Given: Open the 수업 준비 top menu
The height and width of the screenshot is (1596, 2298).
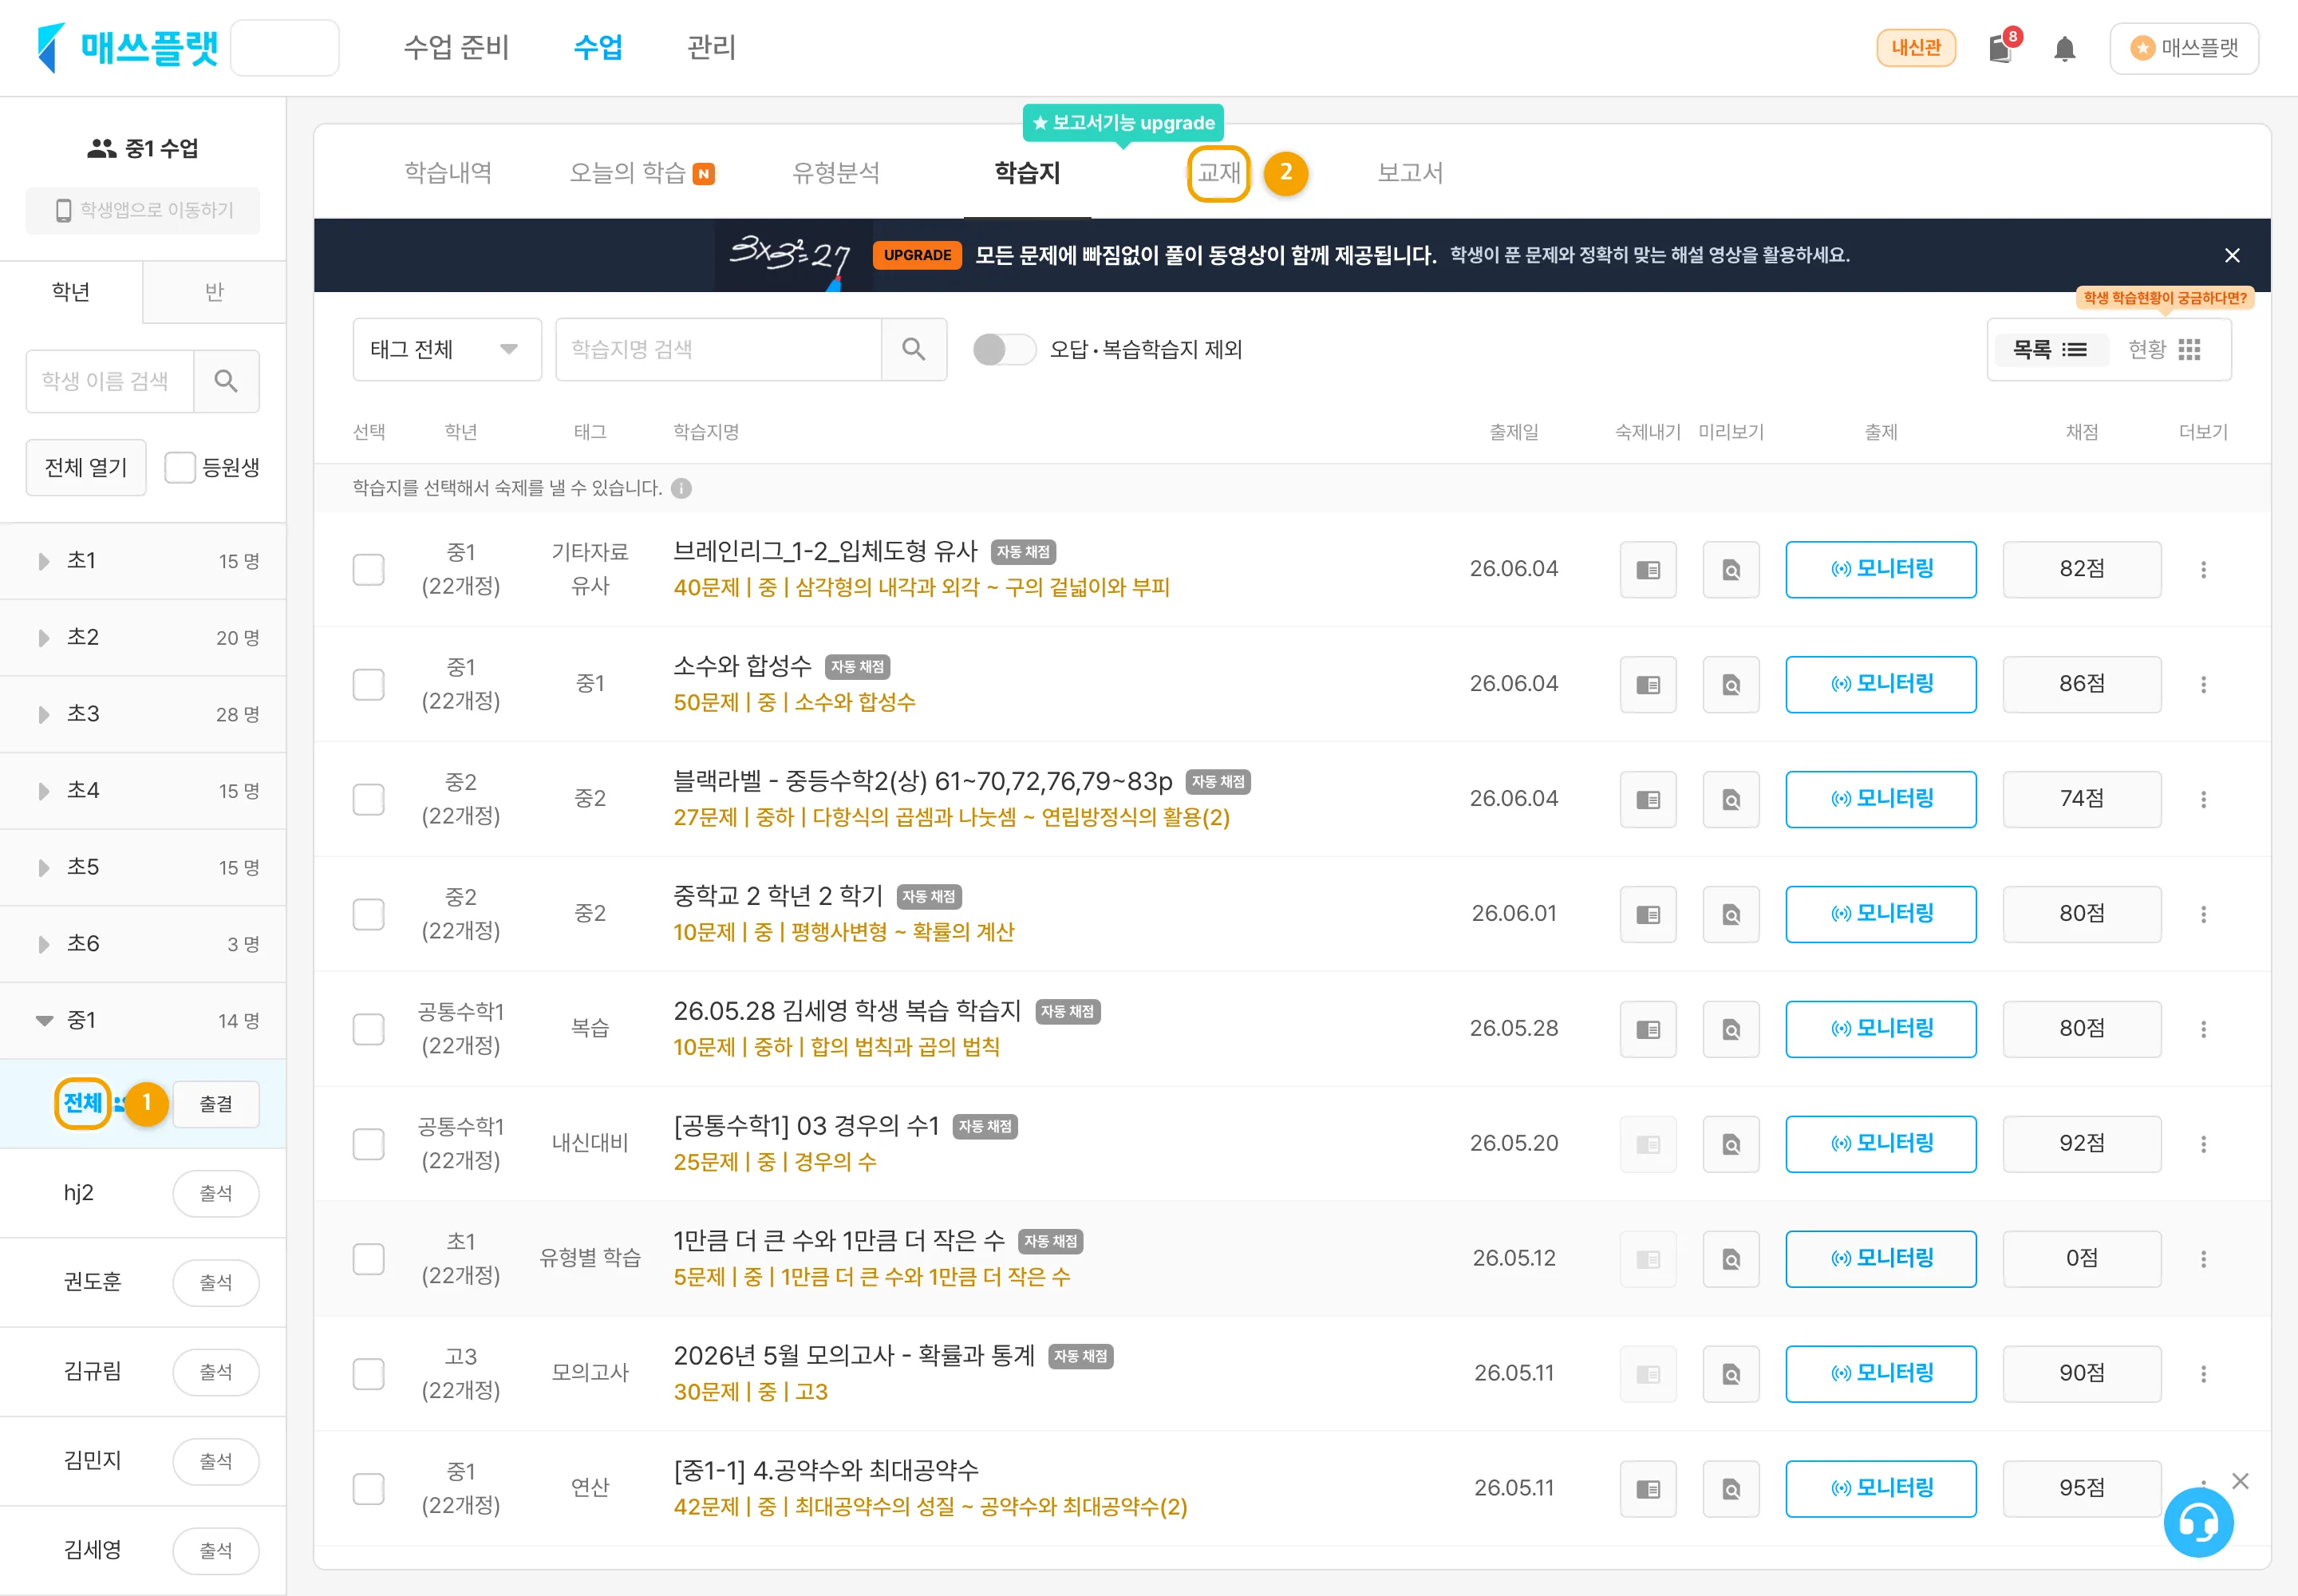Looking at the screenshot, I should point(456,47).
